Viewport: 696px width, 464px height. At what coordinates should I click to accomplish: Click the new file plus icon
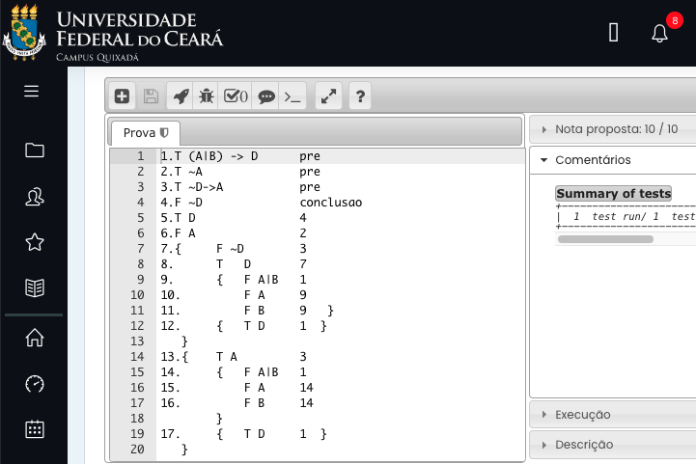[122, 96]
